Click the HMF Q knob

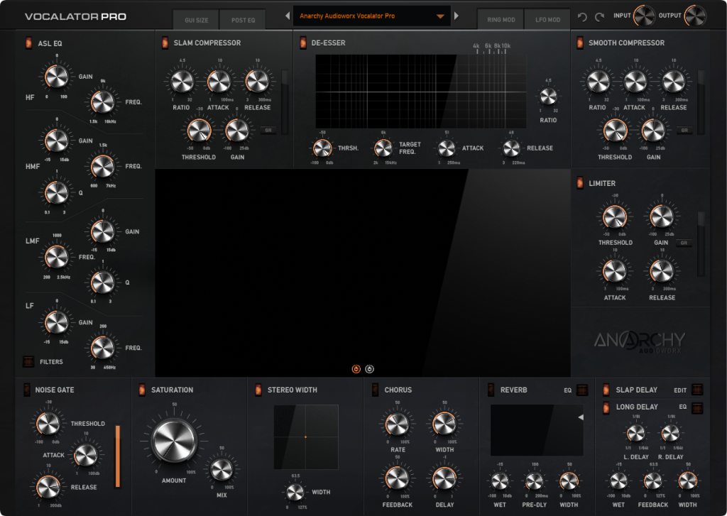coord(57,192)
